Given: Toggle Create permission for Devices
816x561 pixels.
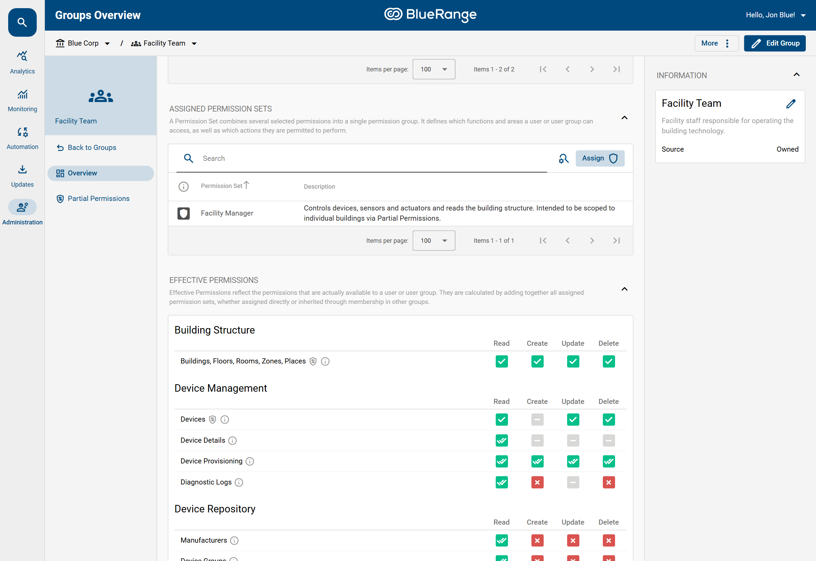Looking at the screenshot, I should pyautogui.click(x=537, y=420).
